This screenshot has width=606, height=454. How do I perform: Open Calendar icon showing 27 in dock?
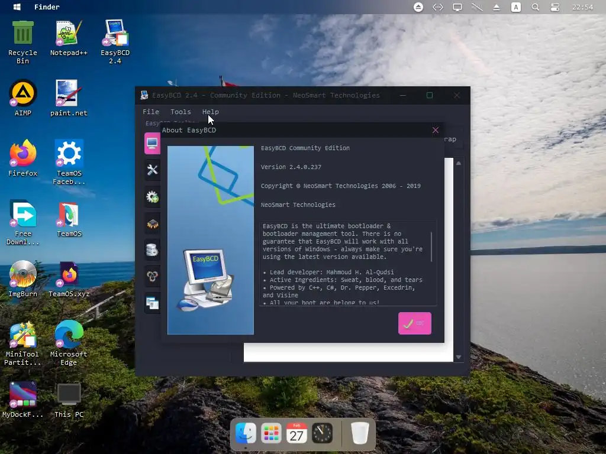pyautogui.click(x=296, y=433)
